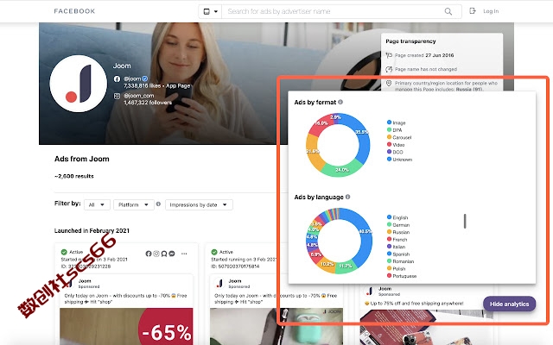The width and height of the screenshot is (553, 345).
Task: Click the Joom logo in third ad card
Action: [370, 292]
